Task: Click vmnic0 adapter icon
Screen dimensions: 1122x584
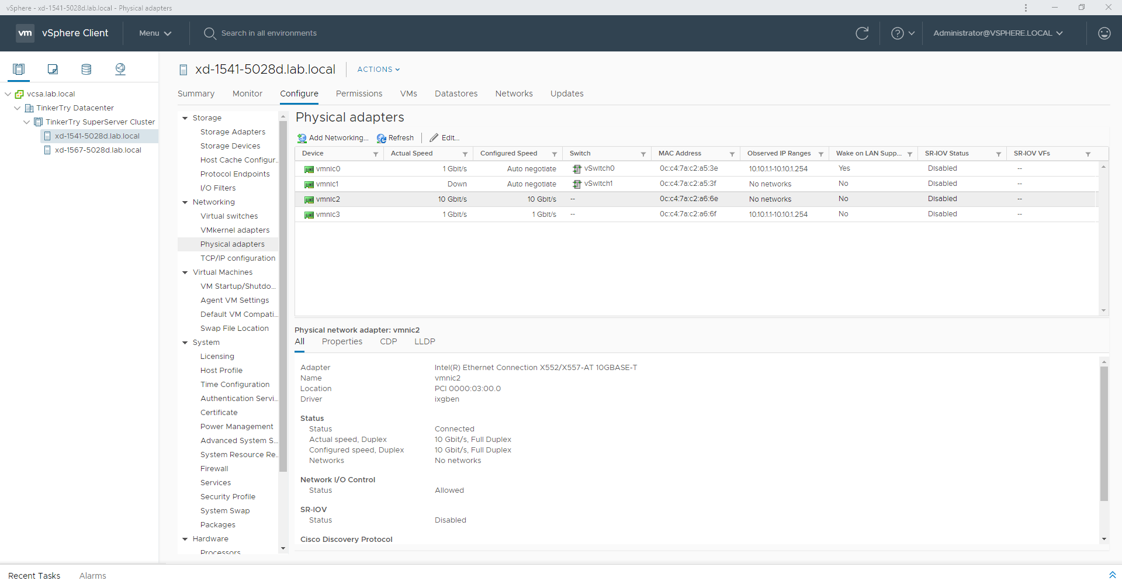Action: [x=309, y=169]
